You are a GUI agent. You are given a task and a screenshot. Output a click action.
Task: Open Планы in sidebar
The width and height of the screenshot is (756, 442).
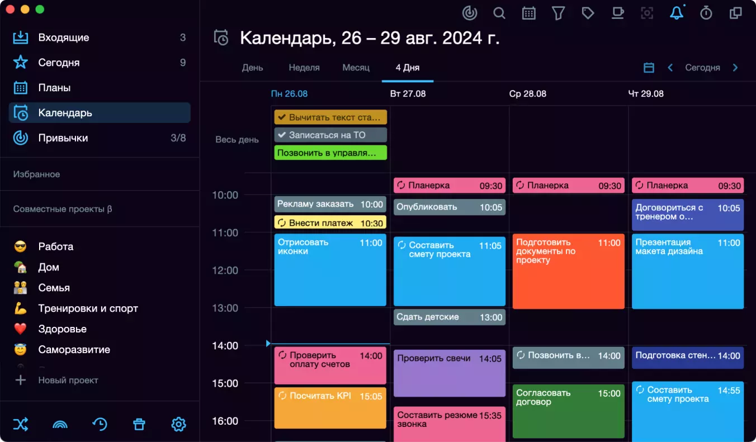100,88
